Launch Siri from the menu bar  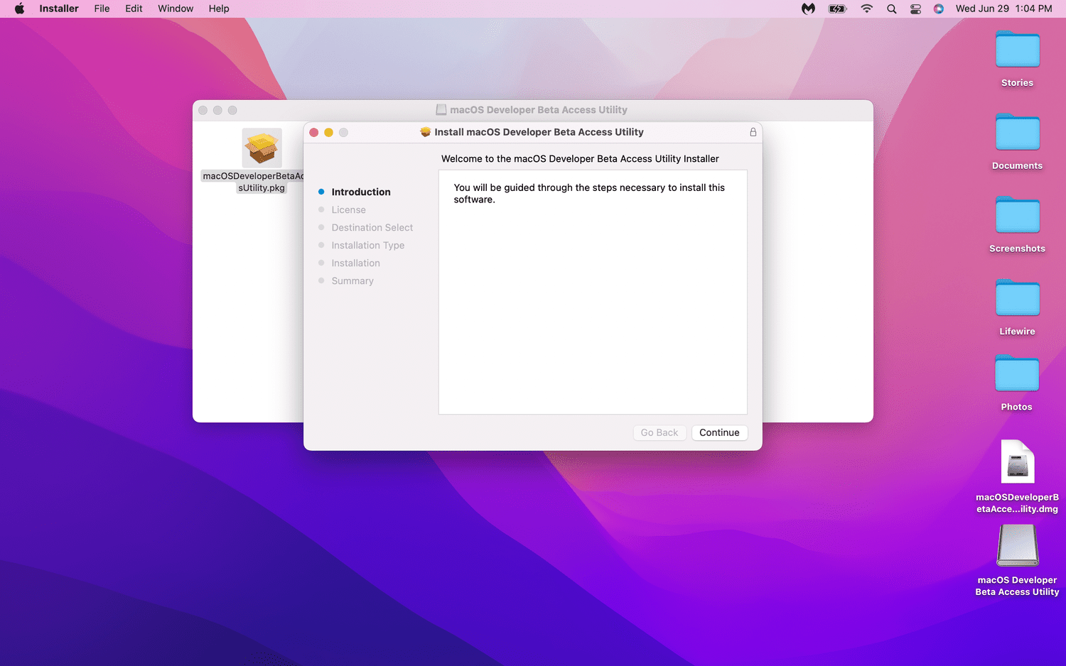[939, 9]
